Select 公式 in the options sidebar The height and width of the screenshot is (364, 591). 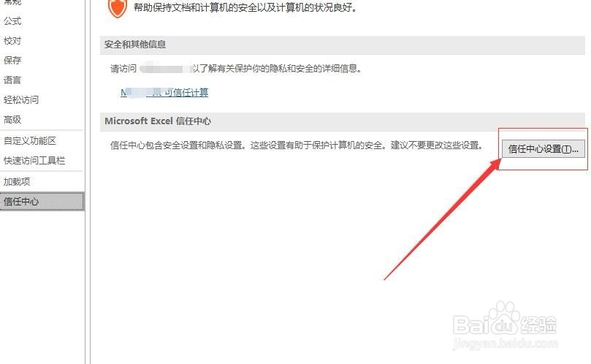click(12, 21)
